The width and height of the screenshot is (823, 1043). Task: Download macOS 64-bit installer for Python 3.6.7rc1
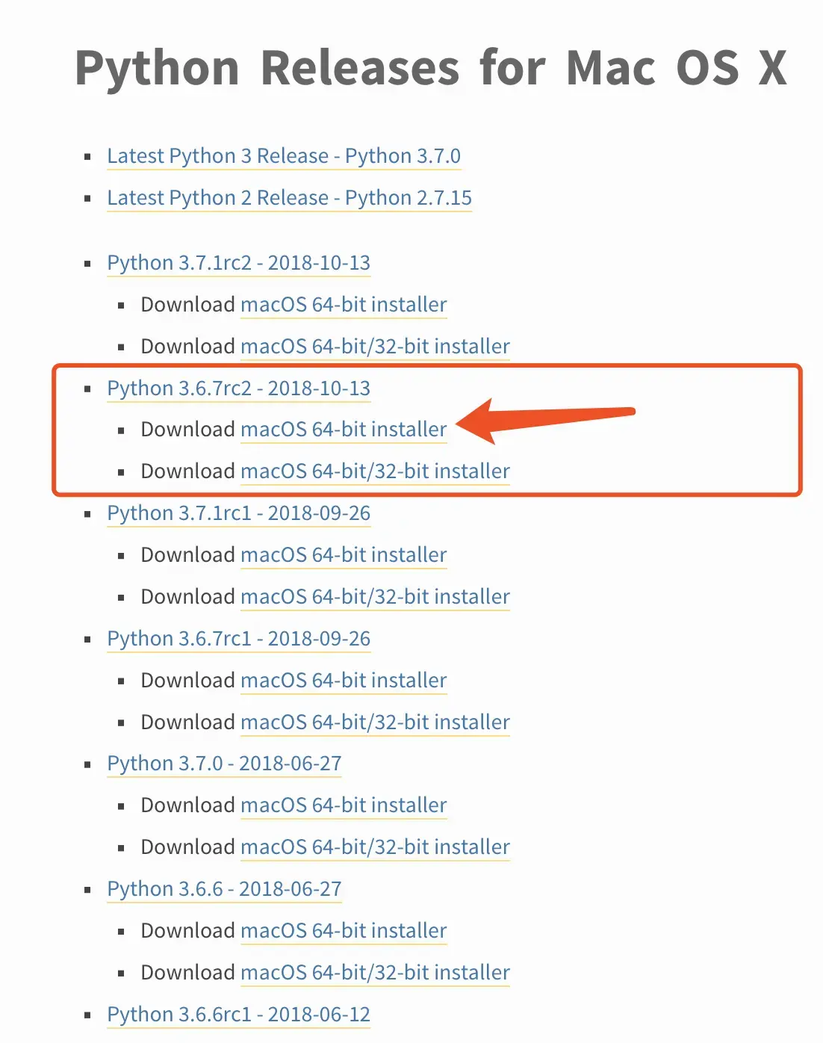coord(344,681)
